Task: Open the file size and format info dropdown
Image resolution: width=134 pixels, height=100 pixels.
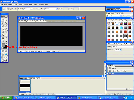Action: point(59,51)
